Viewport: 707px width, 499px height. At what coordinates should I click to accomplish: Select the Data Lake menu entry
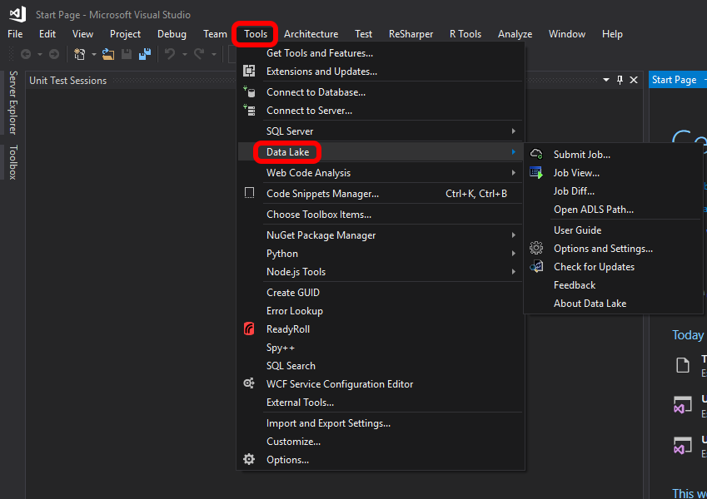[381, 151]
